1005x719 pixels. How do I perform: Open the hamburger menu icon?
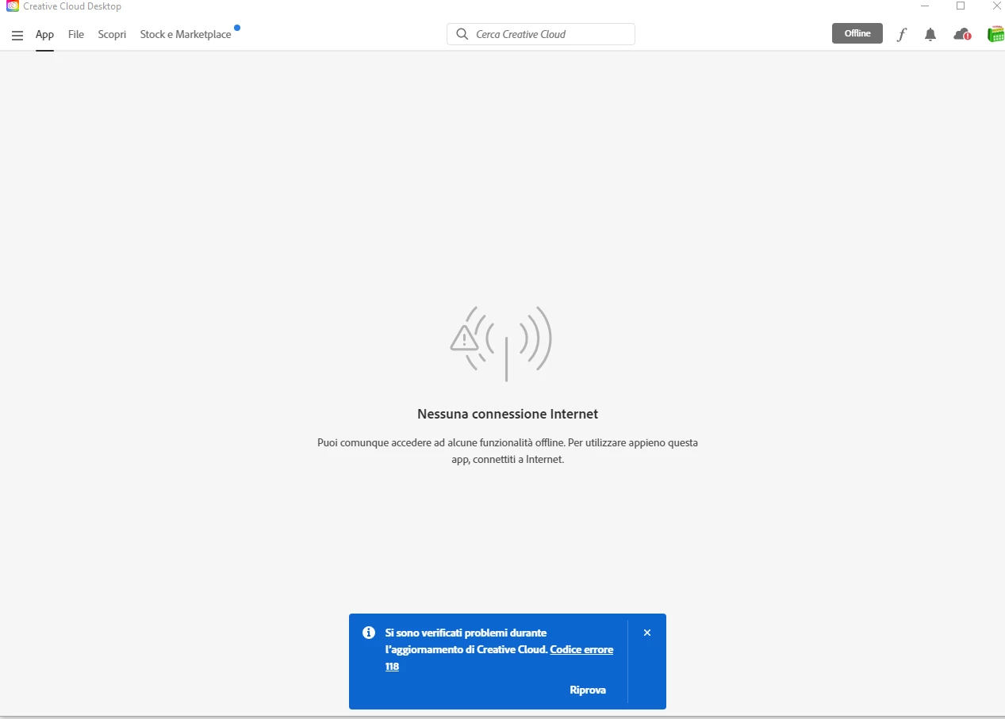coord(17,35)
